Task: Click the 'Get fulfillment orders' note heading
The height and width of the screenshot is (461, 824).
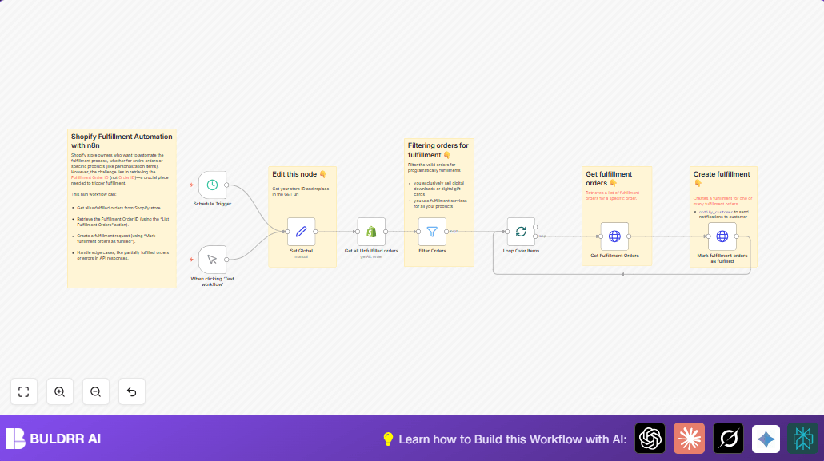Action: point(609,178)
